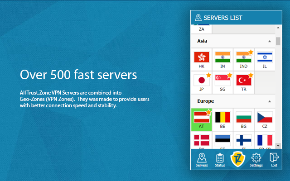Open the Servers tab
Viewport: 290px width, 181px height.
point(202,160)
